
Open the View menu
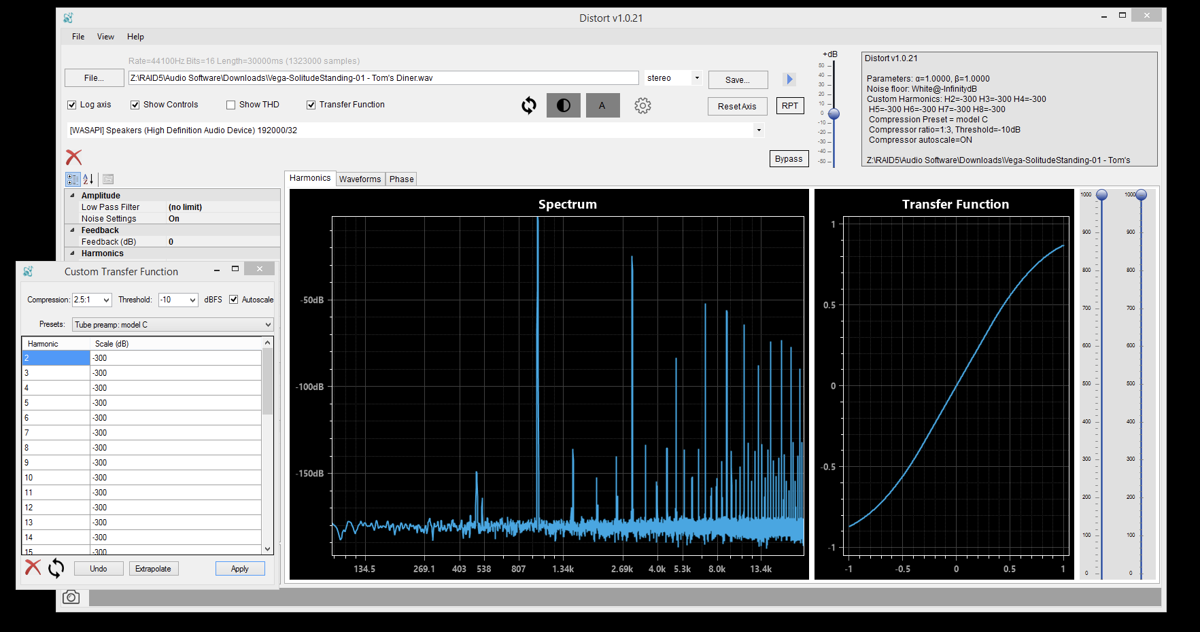(x=105, y=37)
